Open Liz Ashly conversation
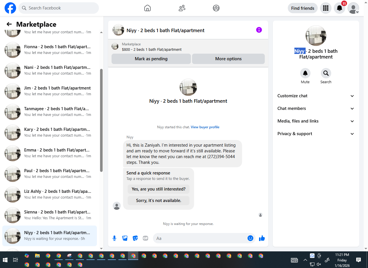The width and height of the screenshot is (368, 268). pos(49,195)
